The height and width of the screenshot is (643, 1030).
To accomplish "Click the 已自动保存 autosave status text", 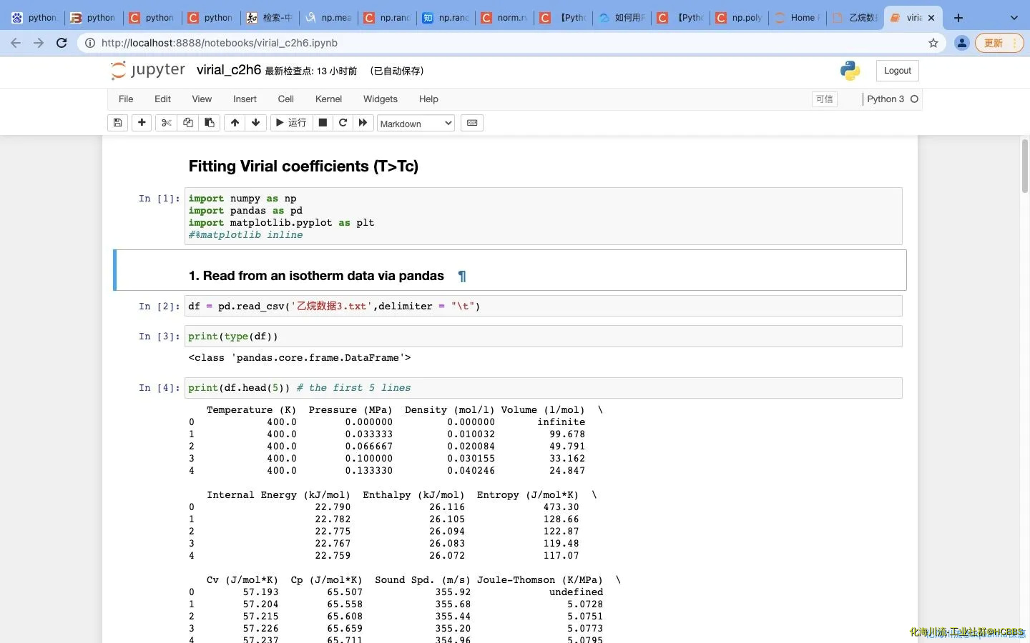I will pyautogui.click(x=397, y=71).
